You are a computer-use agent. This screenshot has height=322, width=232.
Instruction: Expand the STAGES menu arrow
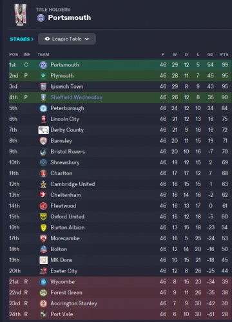[x=32, y=39]
